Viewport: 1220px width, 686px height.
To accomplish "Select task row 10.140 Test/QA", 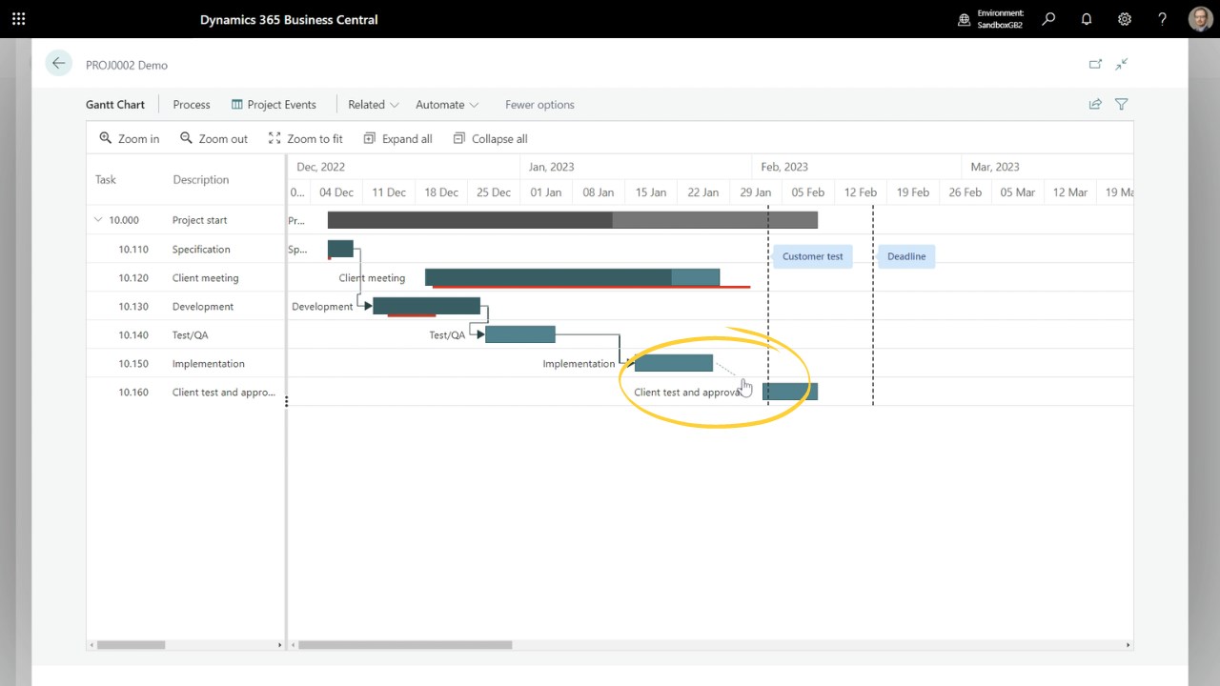I will pos(186,335).
